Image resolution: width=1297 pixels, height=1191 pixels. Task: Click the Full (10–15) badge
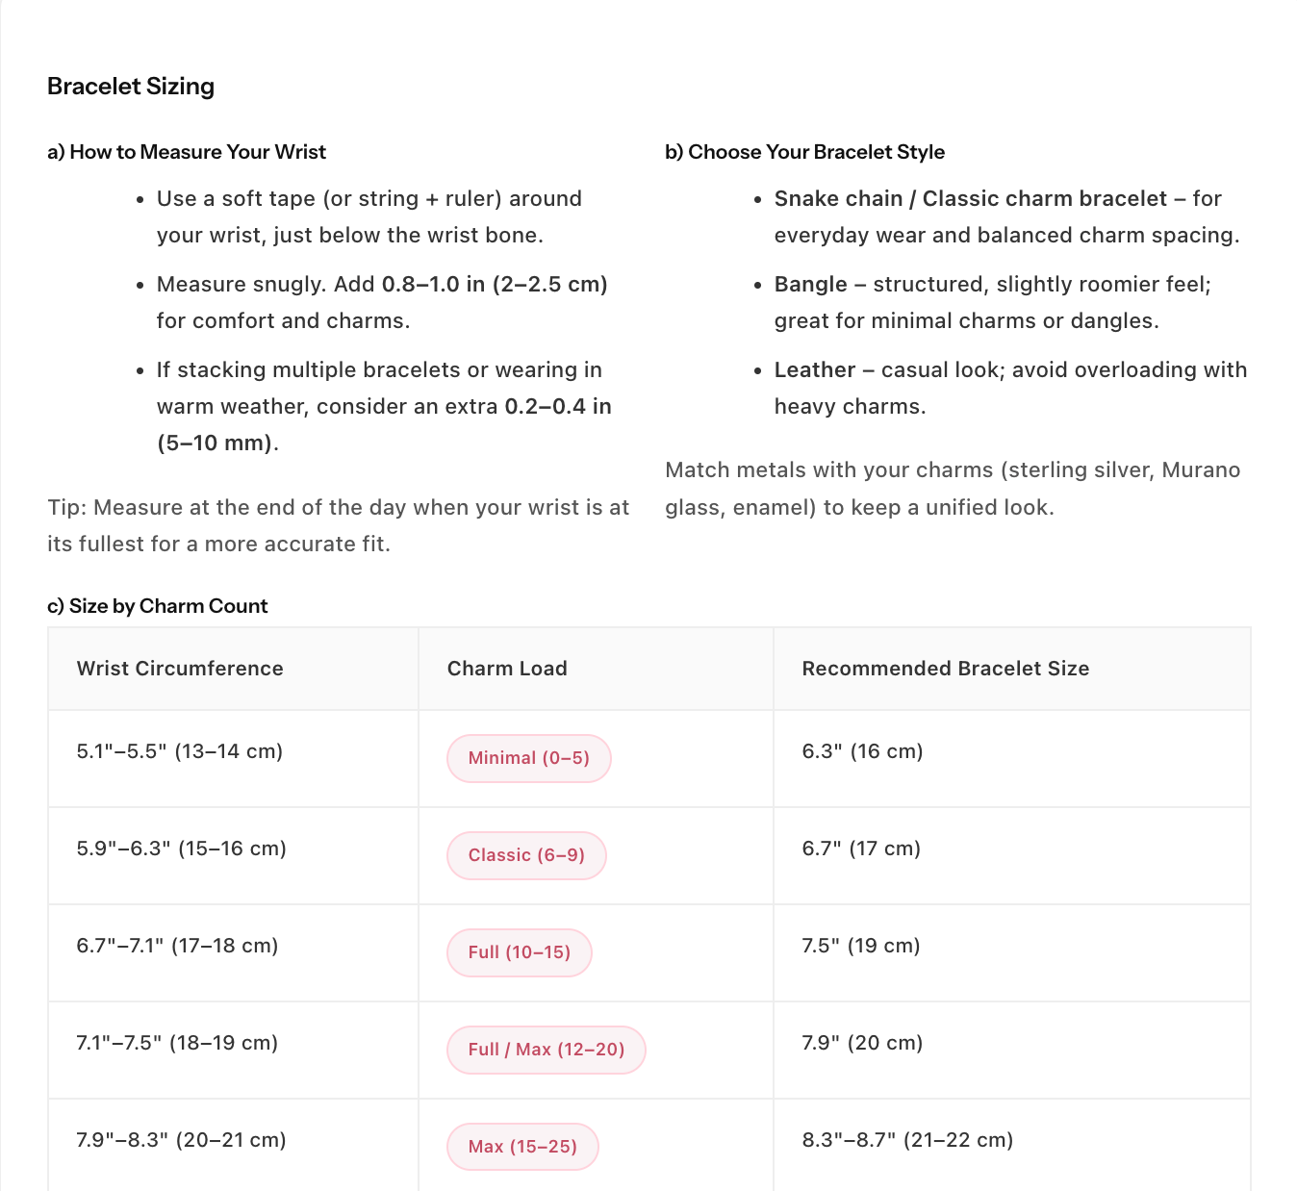520,952
